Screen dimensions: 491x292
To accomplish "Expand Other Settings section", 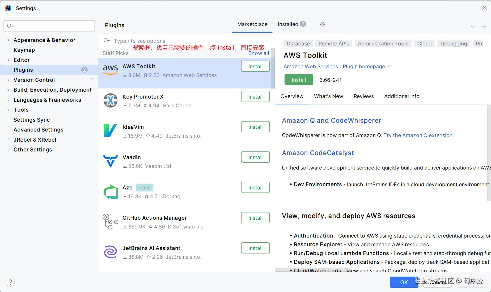I will (8, 150).
